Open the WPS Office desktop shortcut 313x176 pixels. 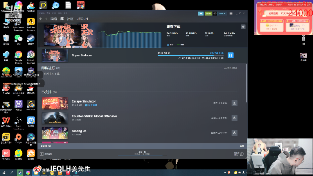tap(6, 122)
